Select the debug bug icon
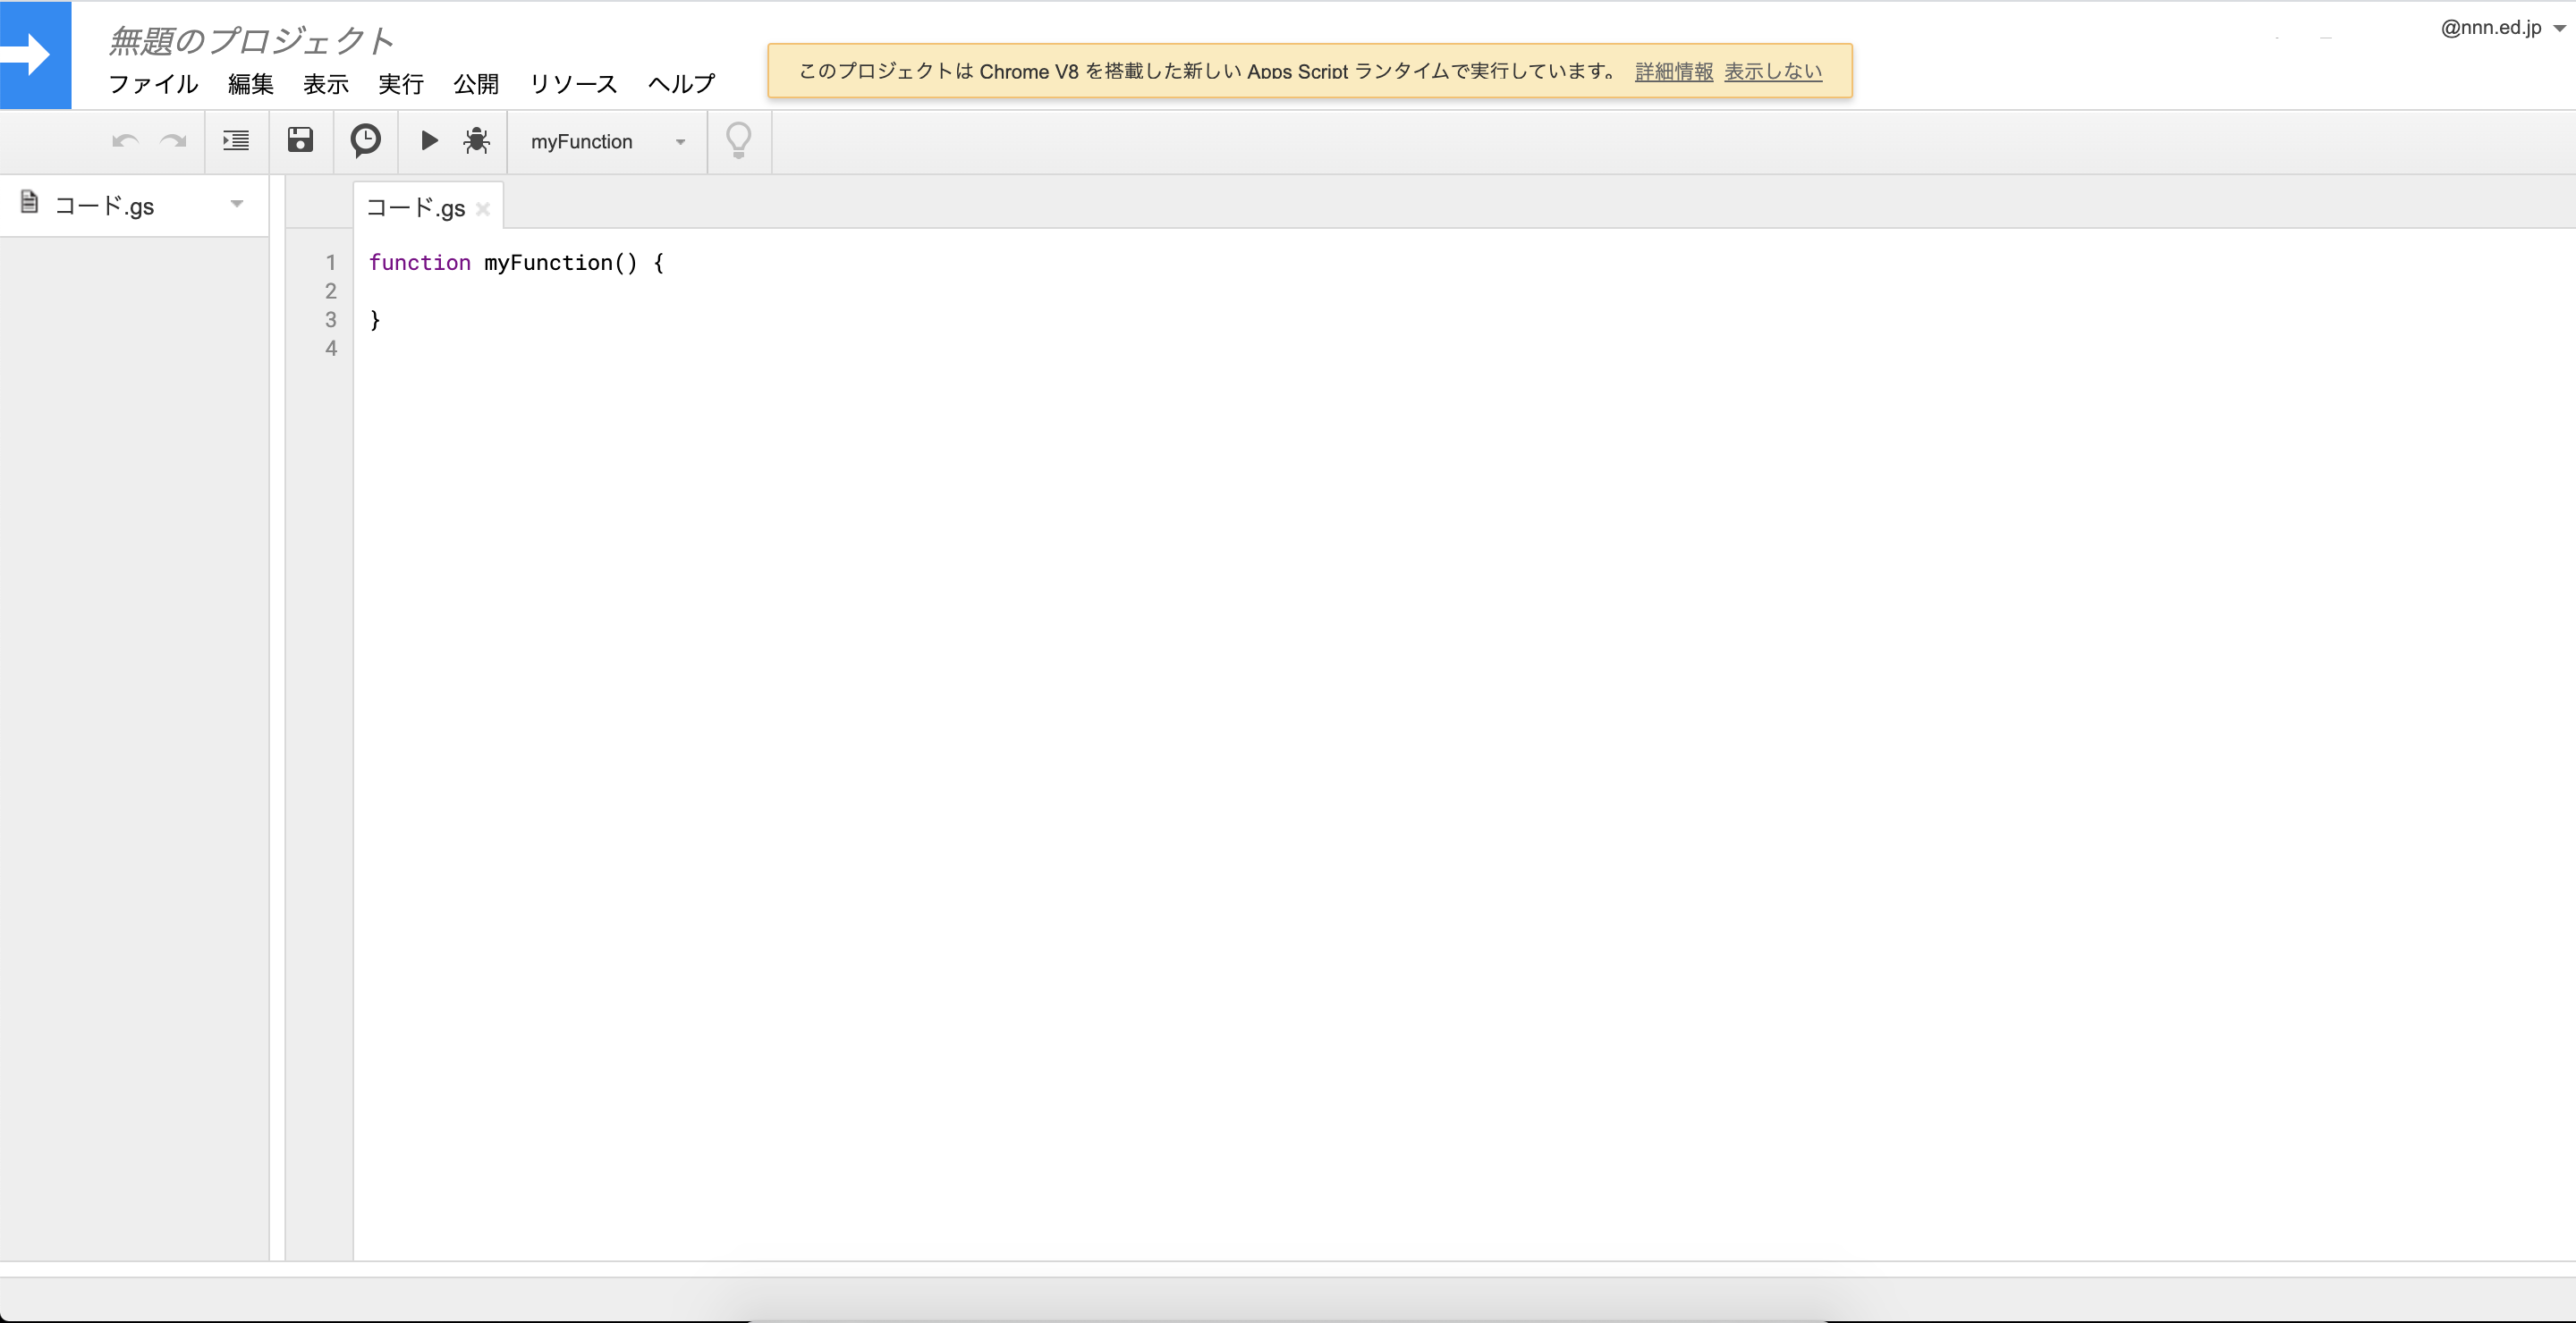 (476, 141)
